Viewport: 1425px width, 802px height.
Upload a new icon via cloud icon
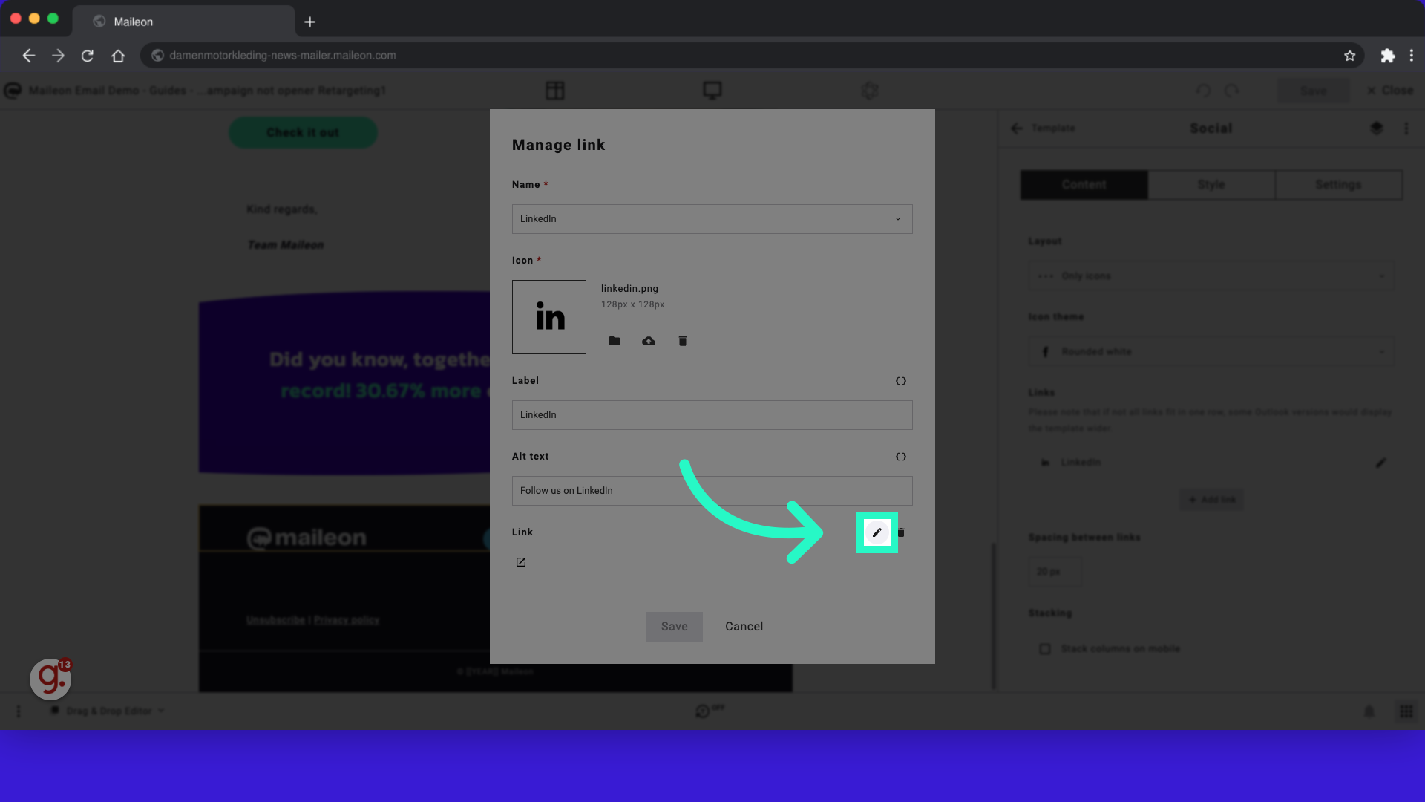coord(649,341)
